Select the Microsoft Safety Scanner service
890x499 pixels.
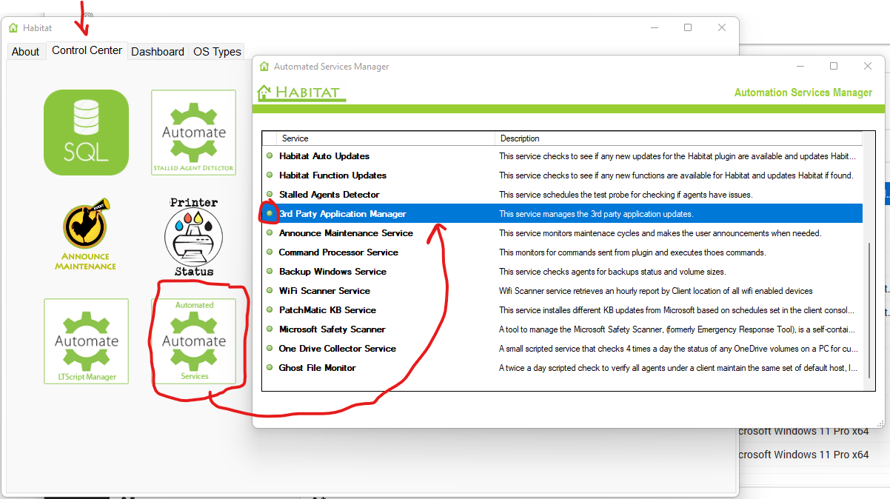(332, 329)
